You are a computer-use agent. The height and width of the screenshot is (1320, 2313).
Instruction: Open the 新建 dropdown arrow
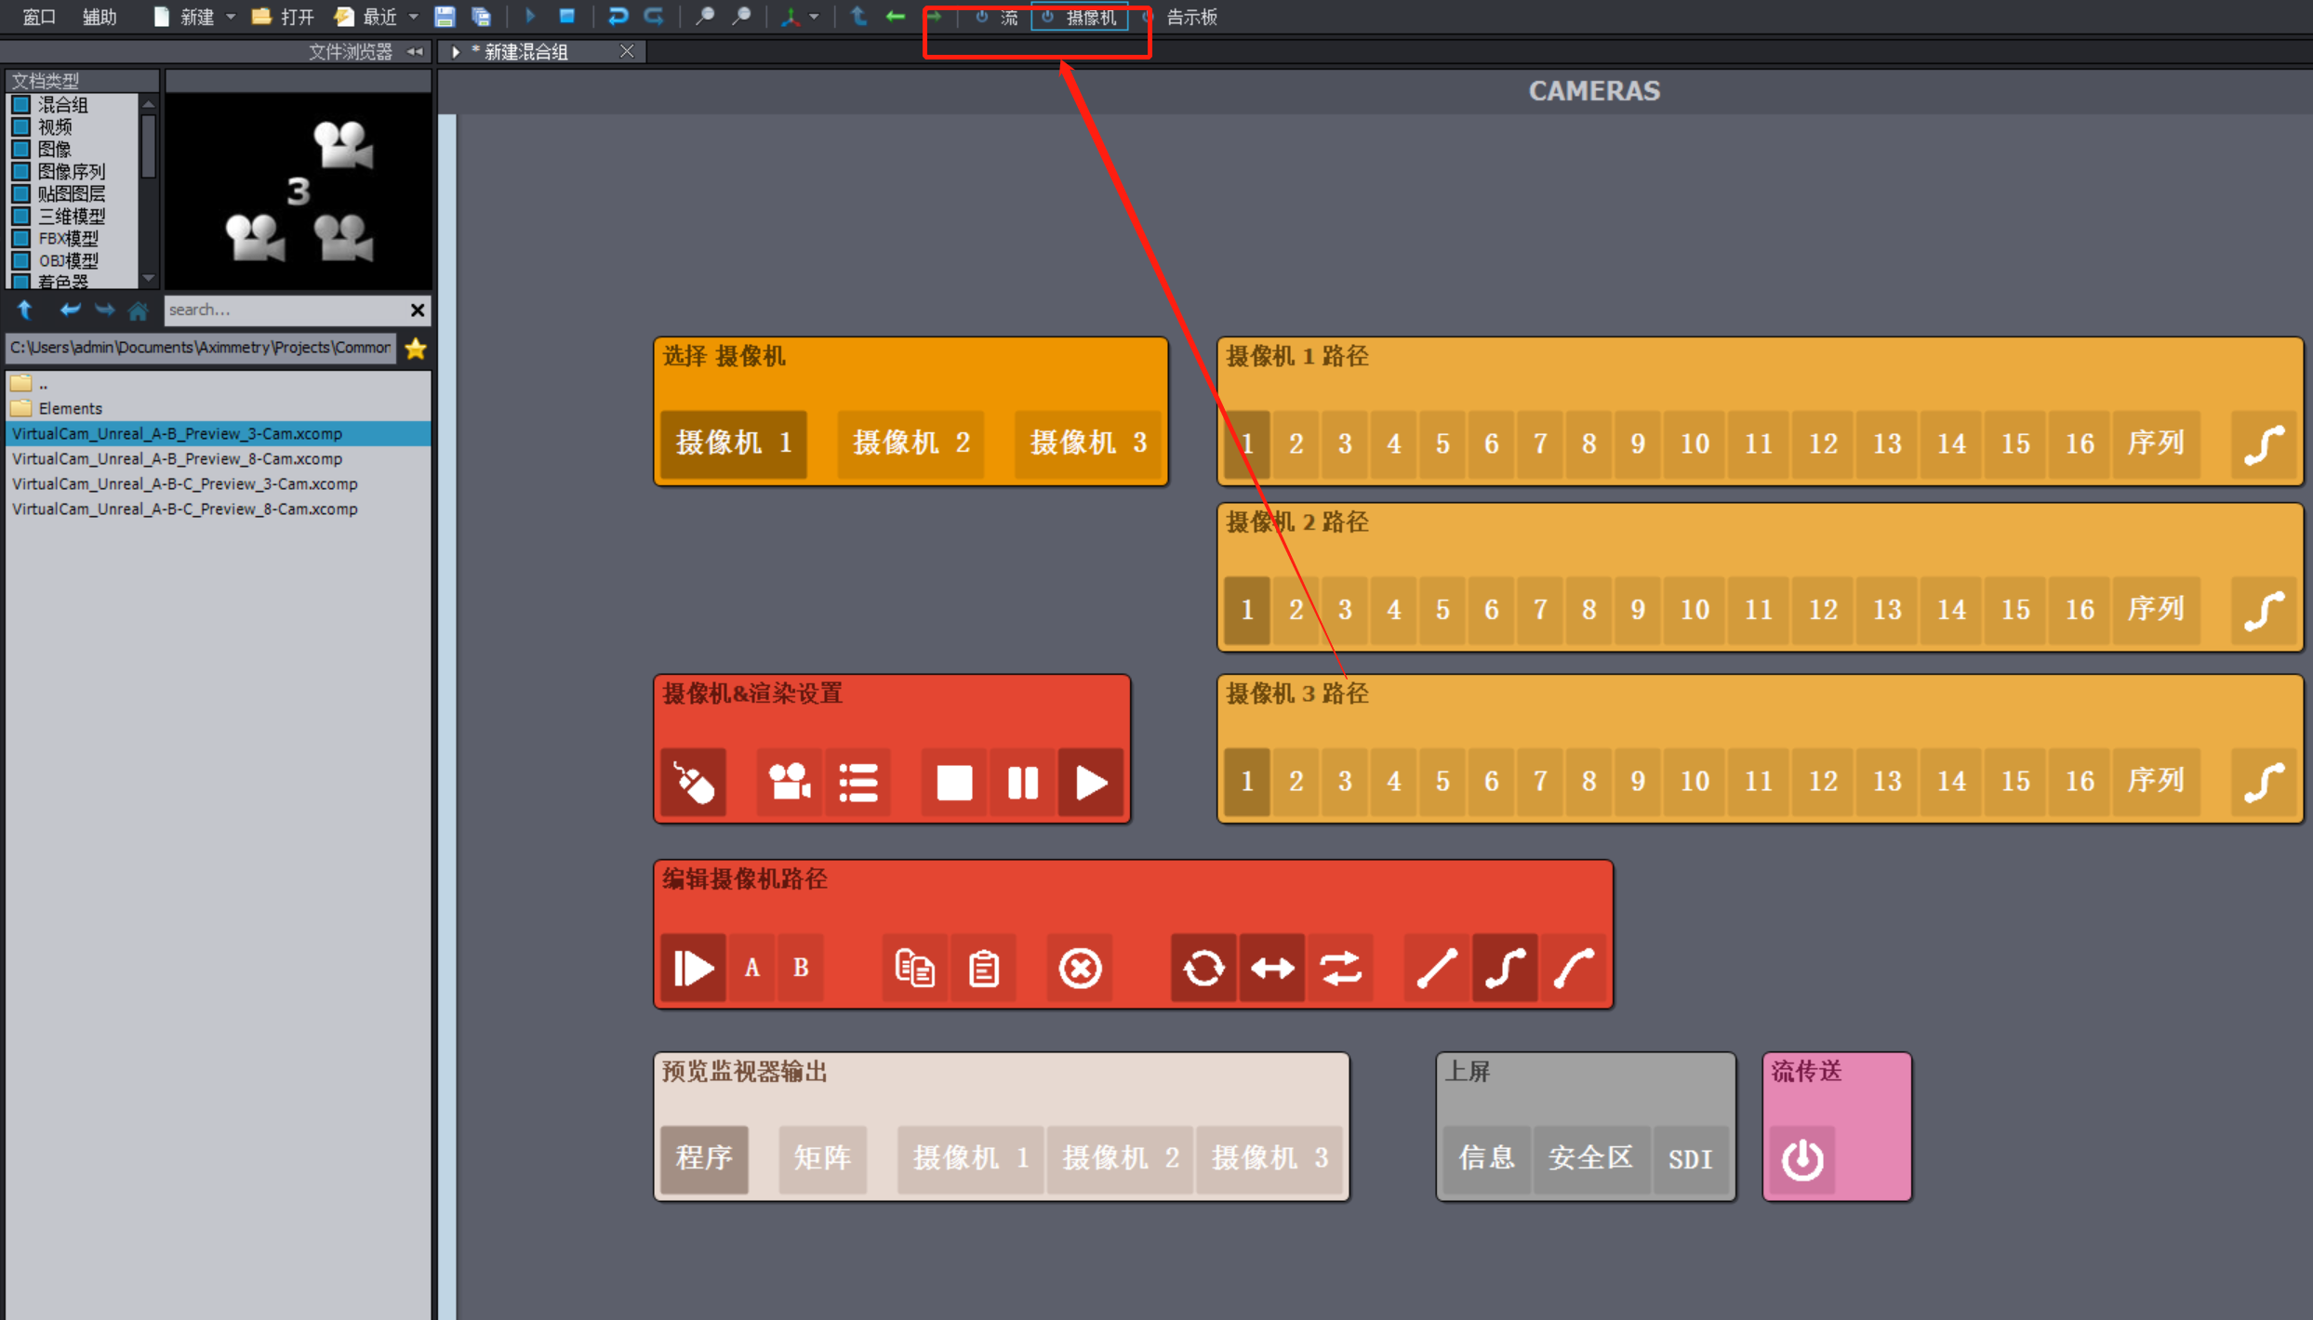pyautogui.click(x=231, y=17)
